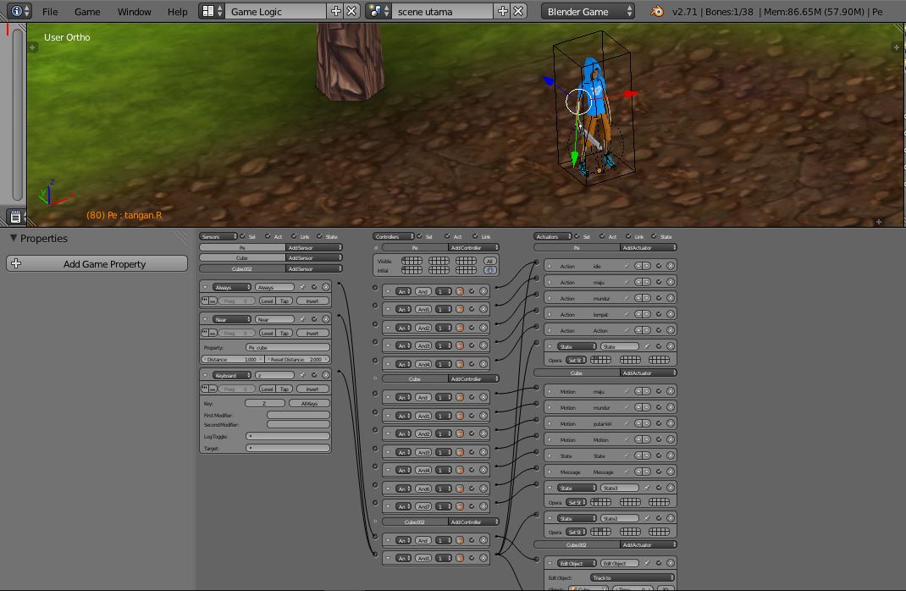Screen dimensions: 906x591
Task: Toggle true-level pulse mode on Always sensor
Action: pyautogui.click(x=205, y=301)
